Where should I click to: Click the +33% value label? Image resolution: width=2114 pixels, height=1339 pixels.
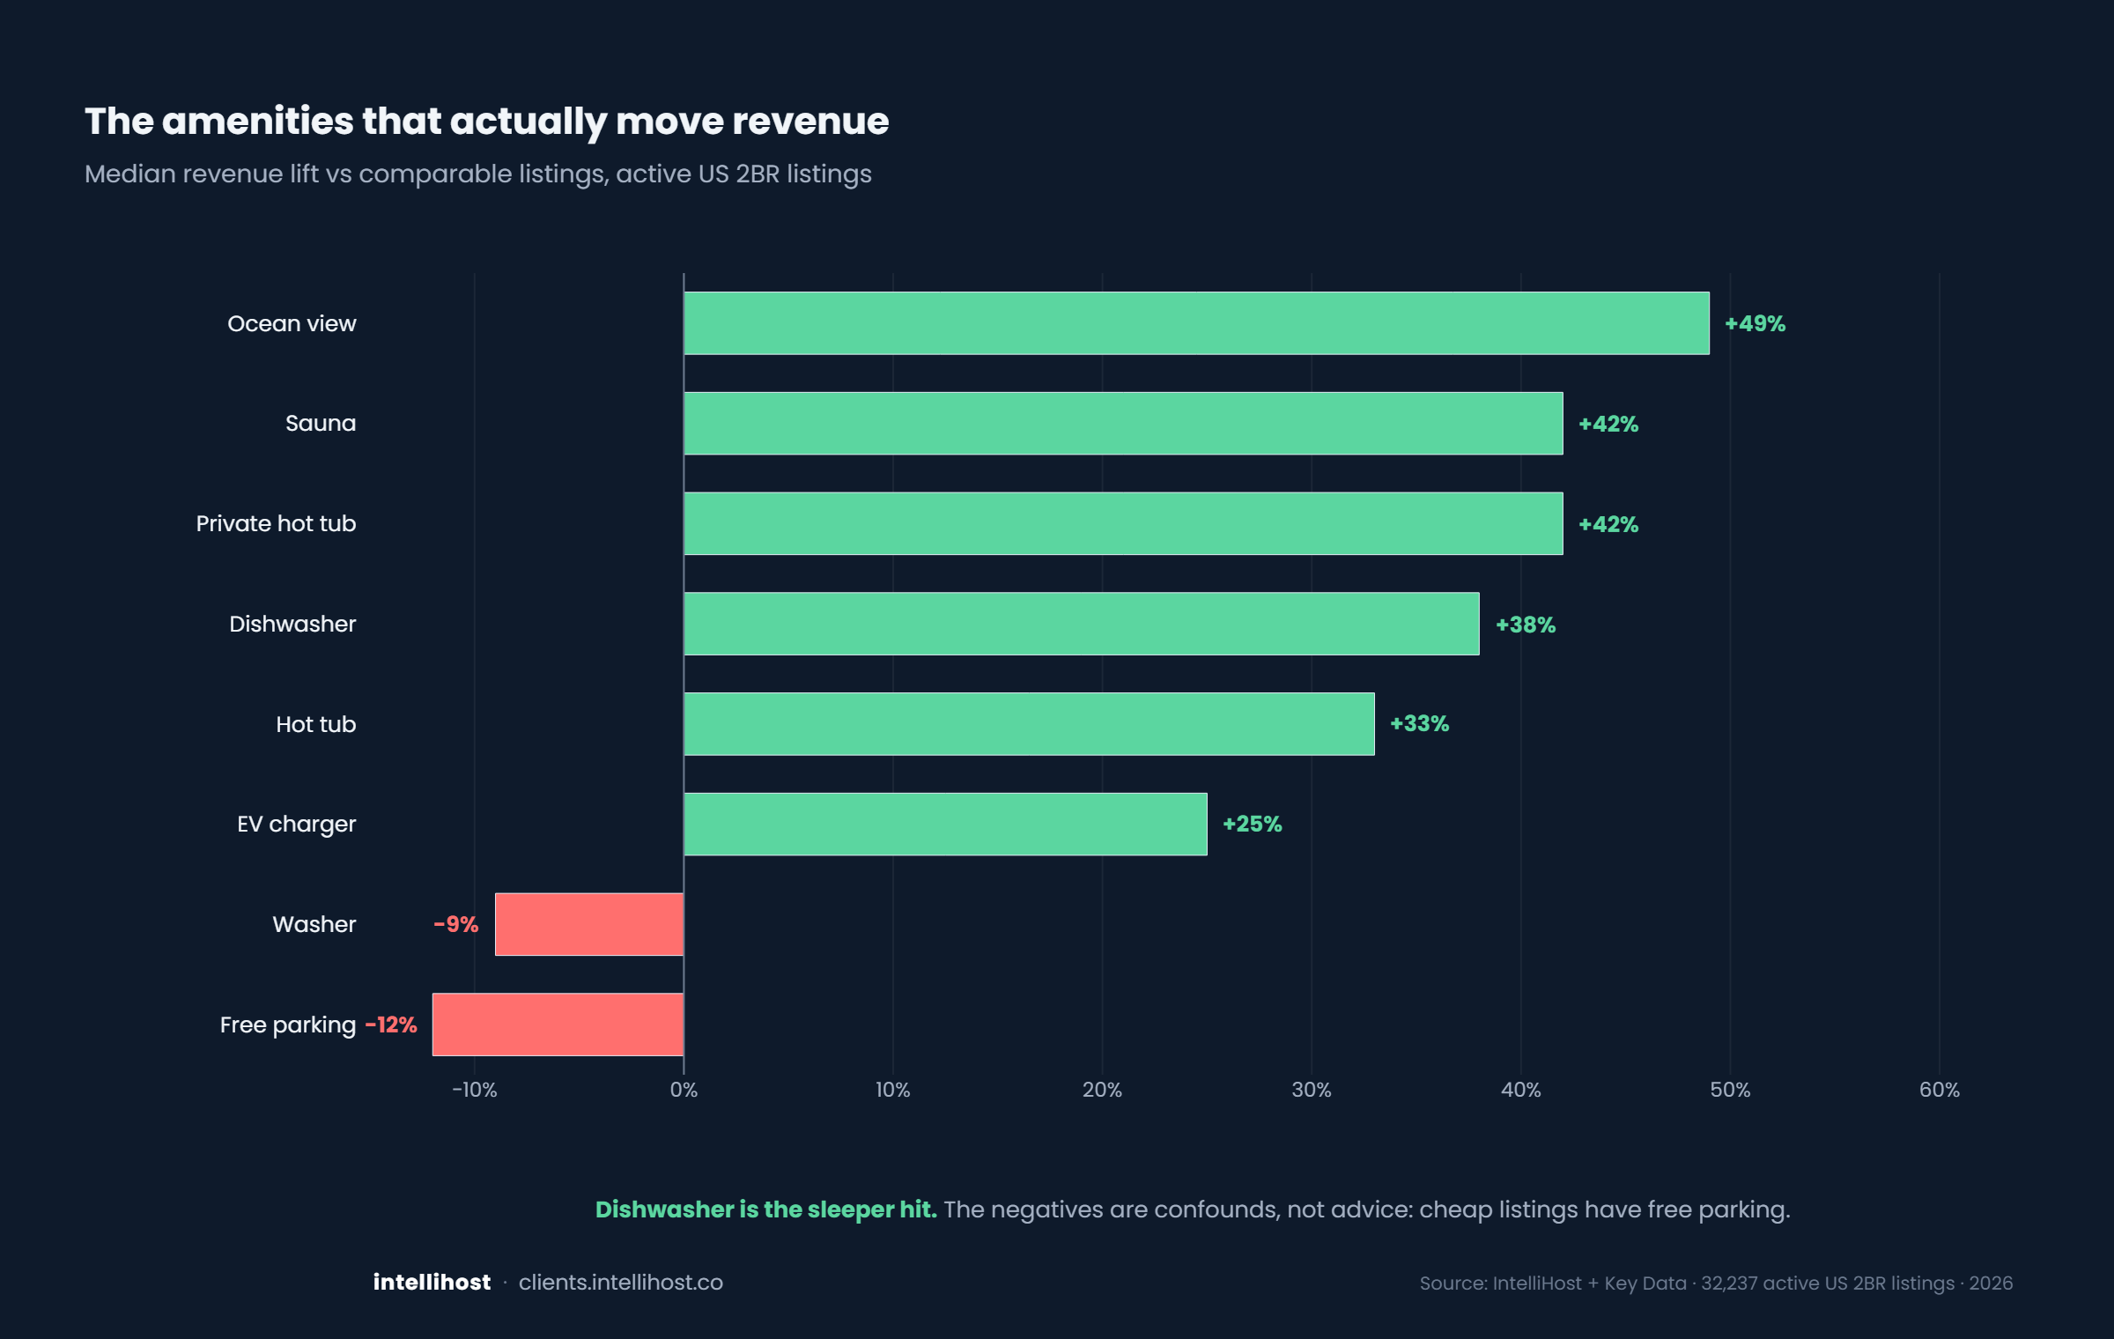pyautogui.click(x=1419, y=723)
